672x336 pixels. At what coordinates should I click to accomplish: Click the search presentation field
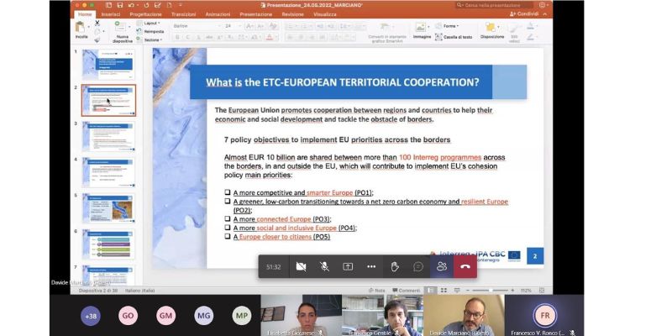[x=494, y=5]
